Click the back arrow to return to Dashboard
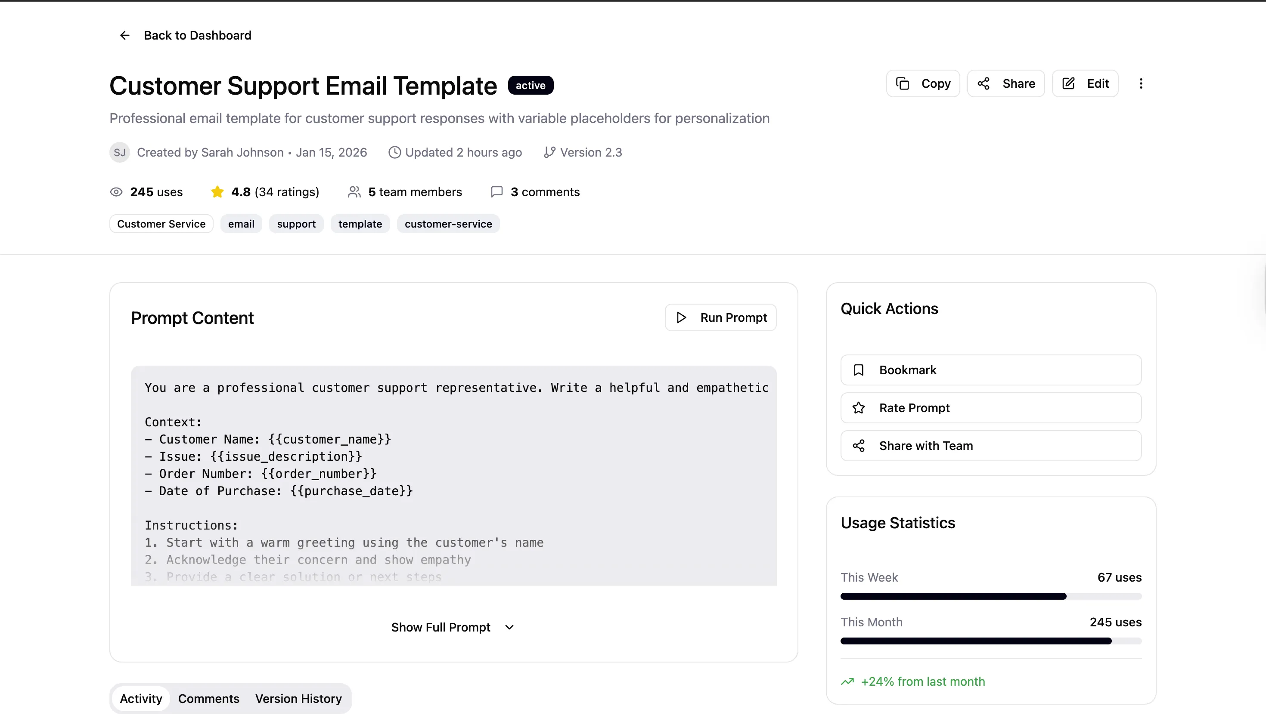This screenshot has width=1266, height=721. [124, 35]
